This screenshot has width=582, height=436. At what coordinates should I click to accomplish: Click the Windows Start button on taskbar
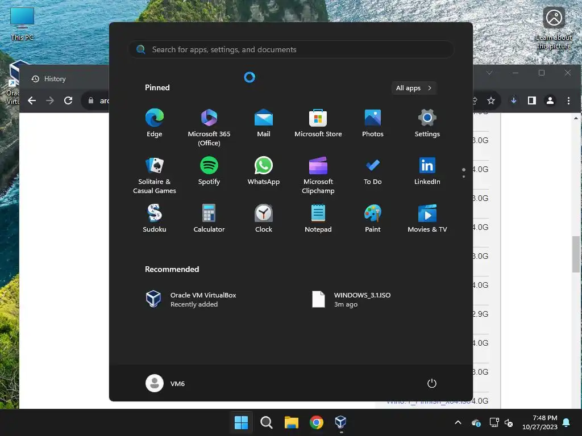coord(241,422)
